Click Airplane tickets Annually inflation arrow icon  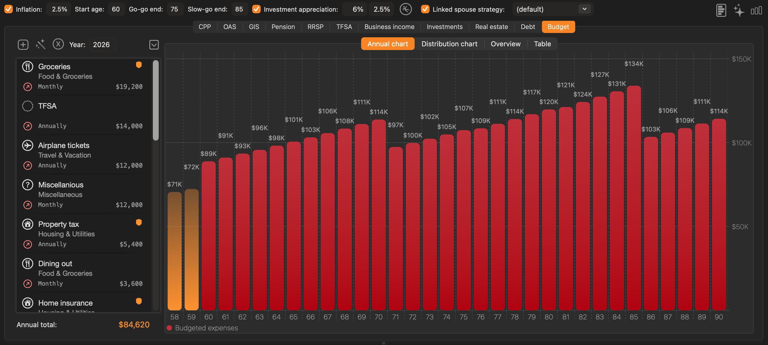tap(28, 165)
